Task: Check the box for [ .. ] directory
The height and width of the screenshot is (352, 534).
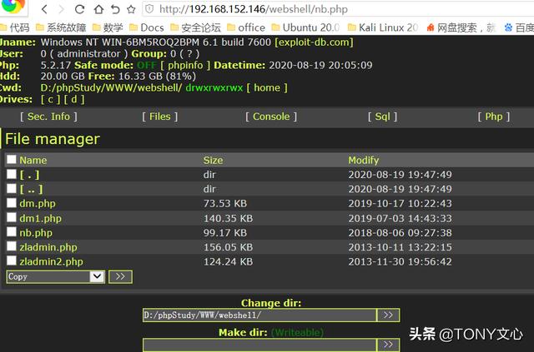Action: pyautogui.click(x=12, y=188)
